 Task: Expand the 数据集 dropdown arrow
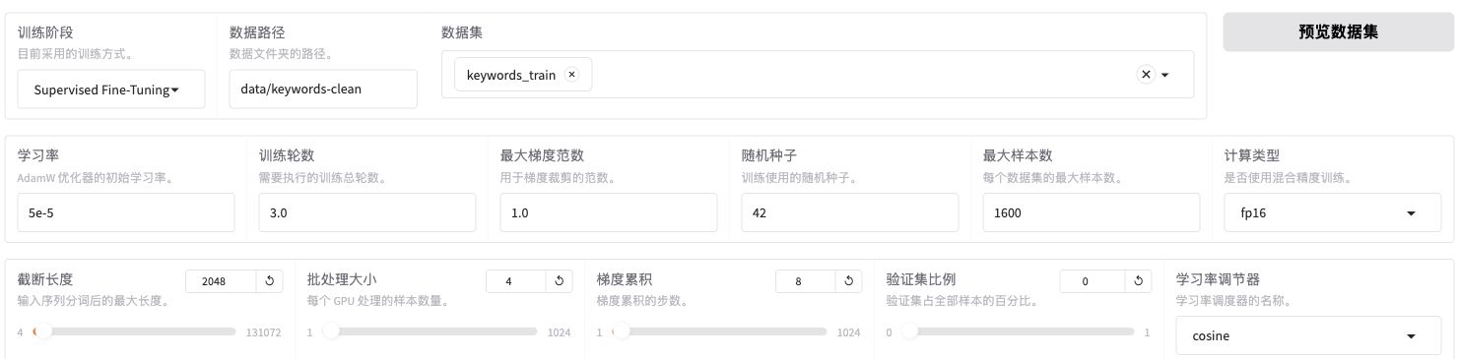(x=1165, y=75)
